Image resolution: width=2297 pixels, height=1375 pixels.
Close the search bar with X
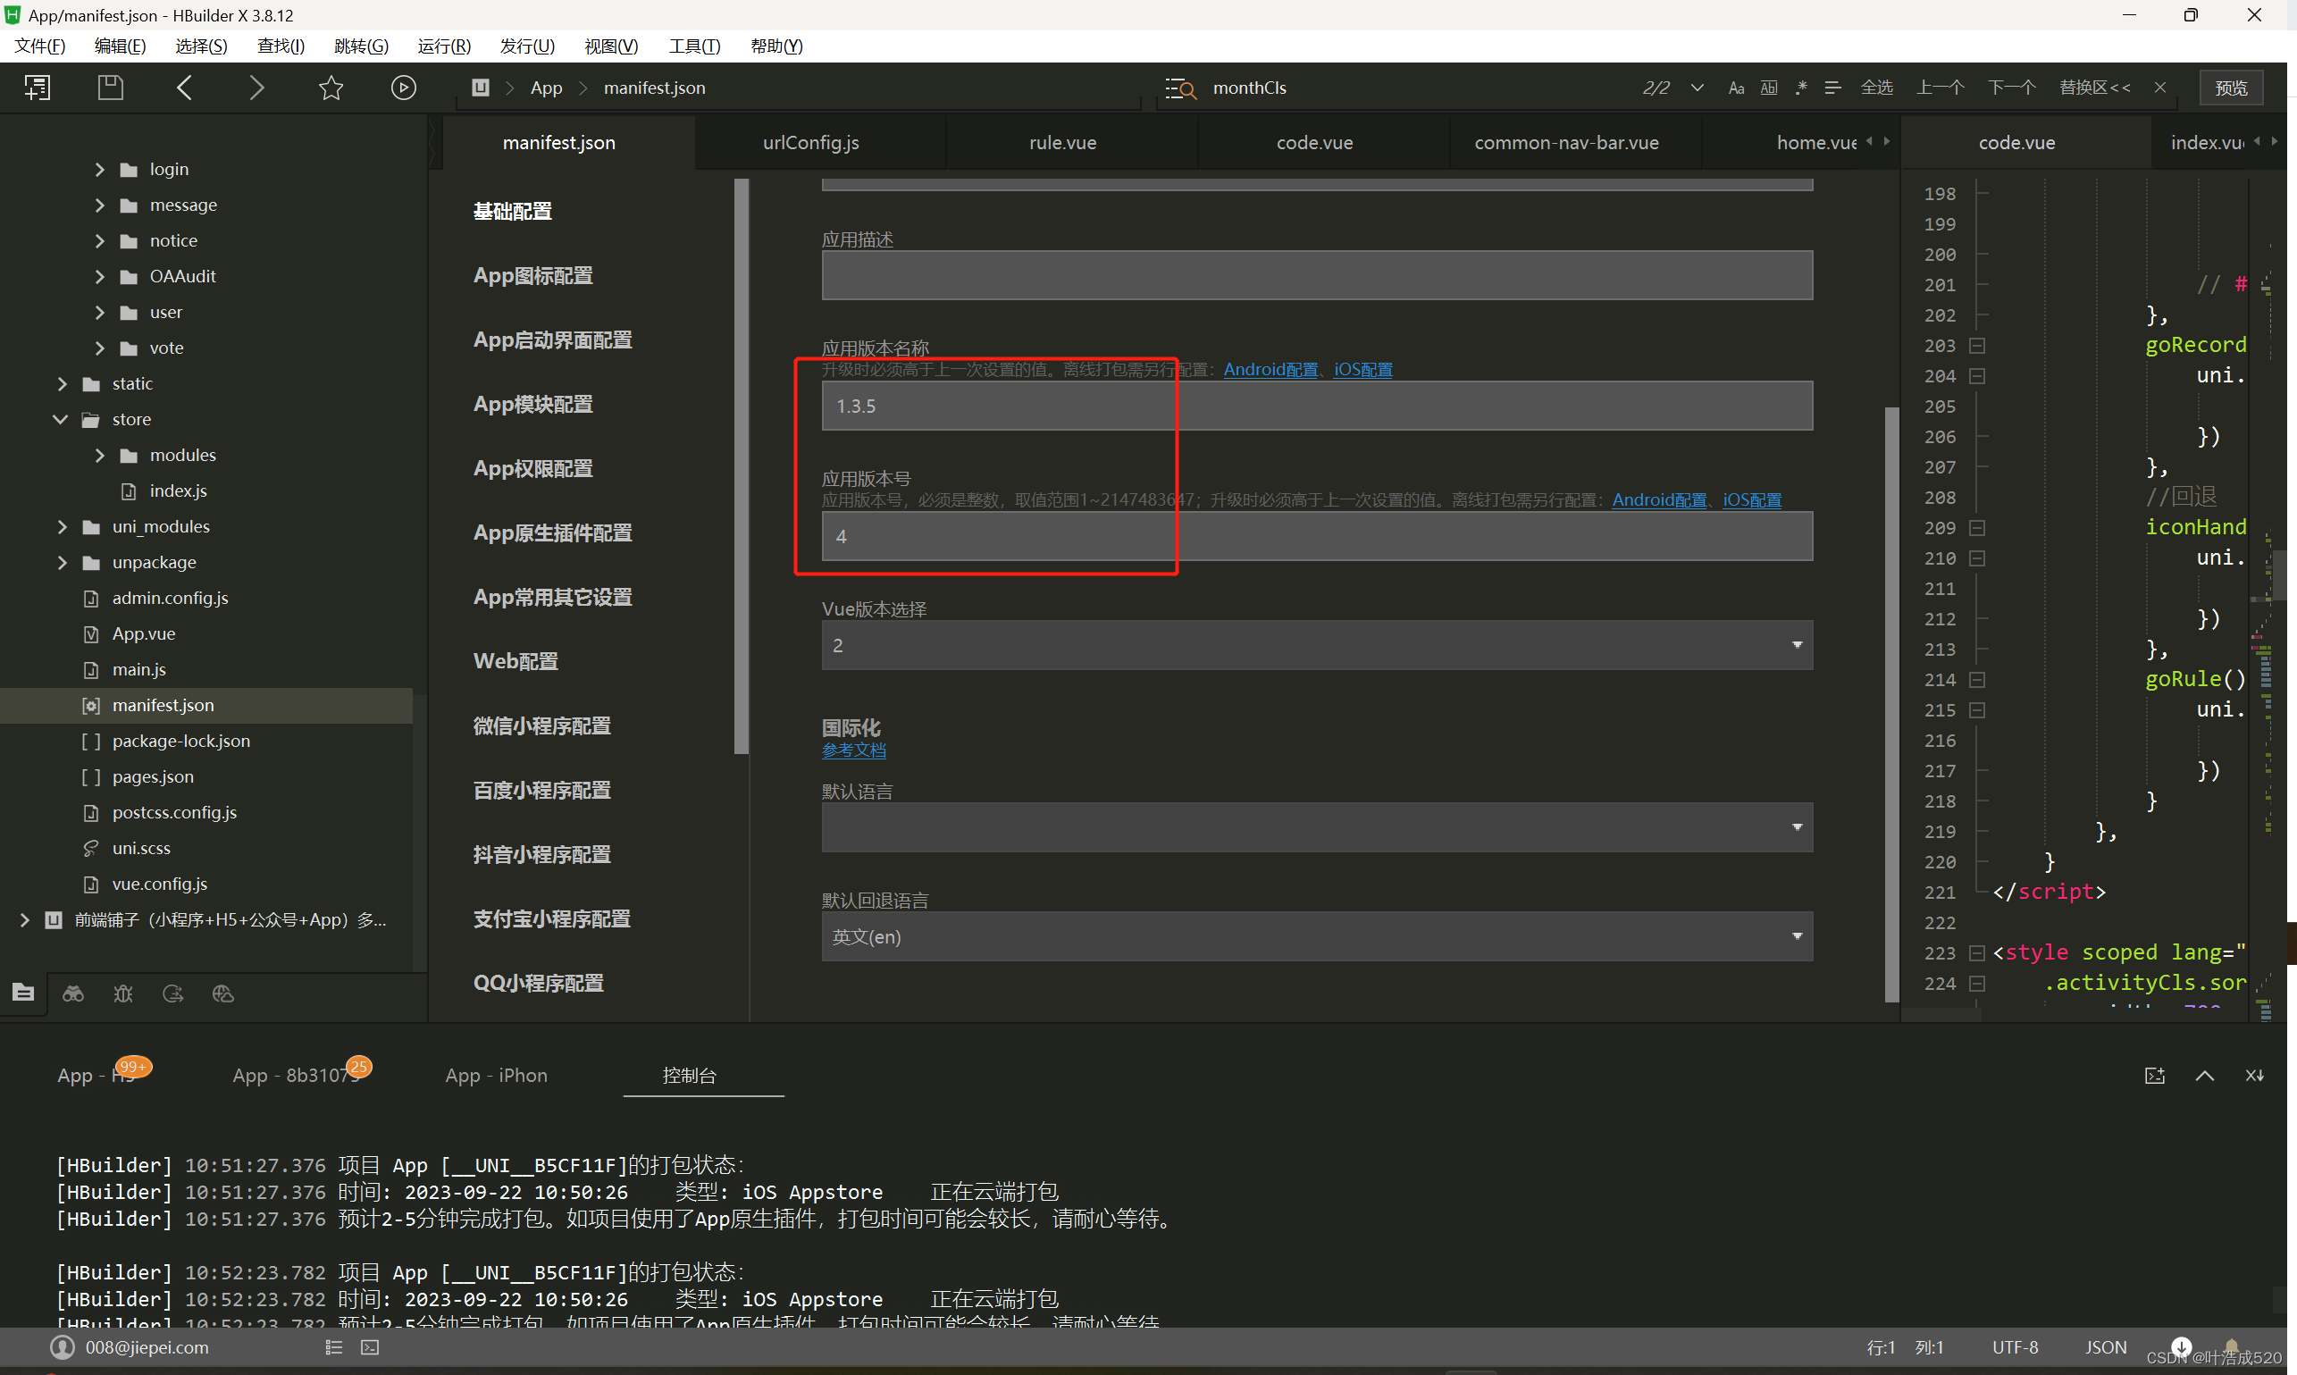(2160, 88)
